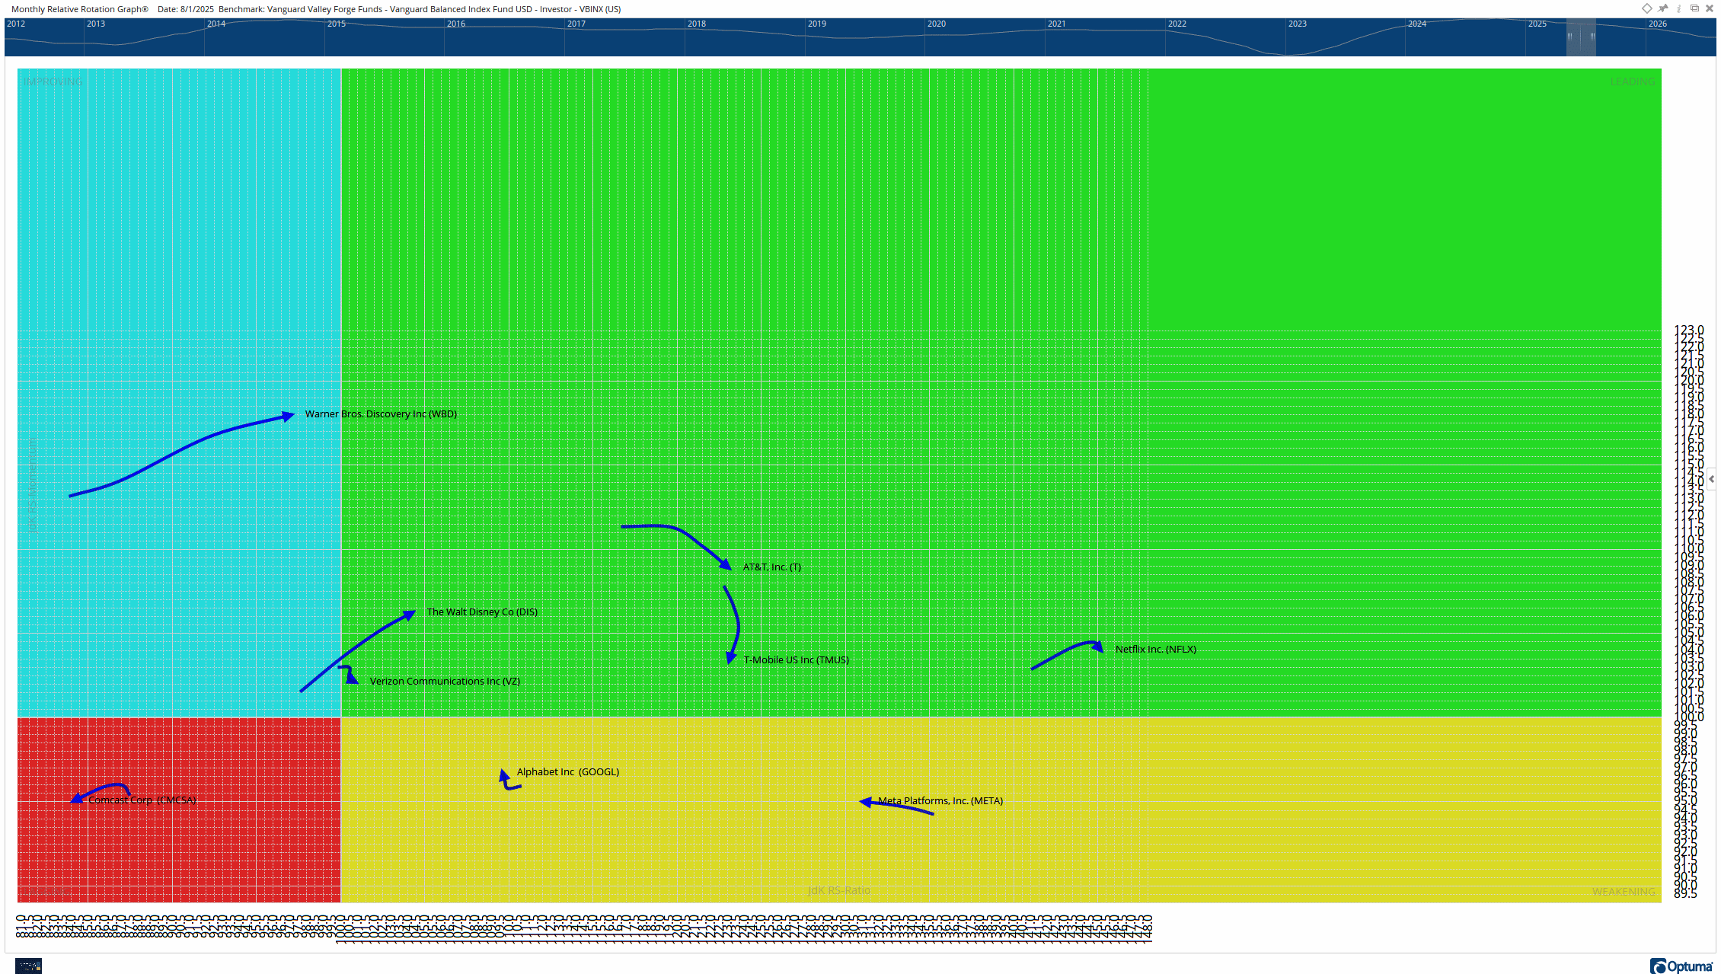Click the diamond icon in the chart header
Screen dimensions: 1721x974
1647,8
